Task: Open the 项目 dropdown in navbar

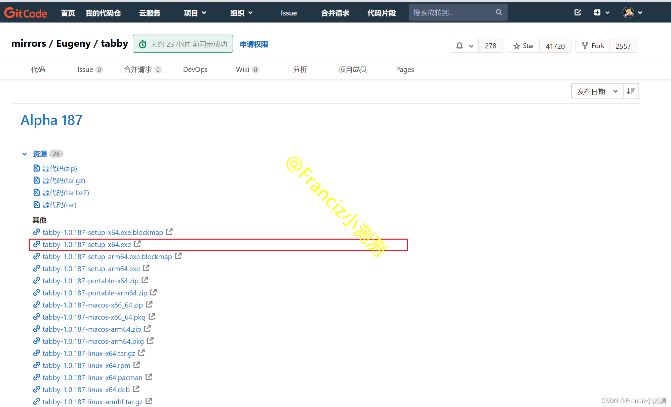Action: (x=195, y=13)
